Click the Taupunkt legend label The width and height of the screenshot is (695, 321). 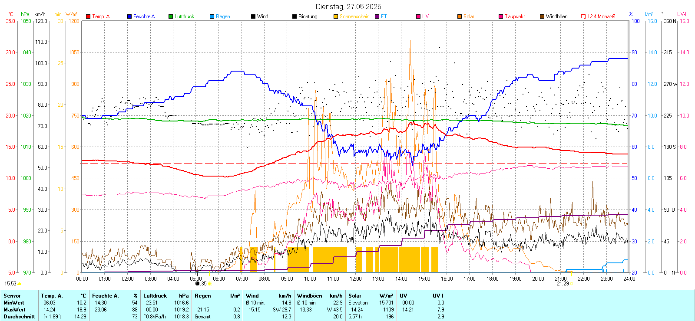click(515, 16)
